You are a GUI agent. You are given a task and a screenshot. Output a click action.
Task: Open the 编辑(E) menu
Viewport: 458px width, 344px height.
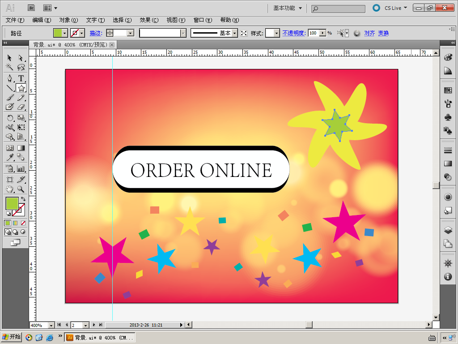(42, 20)
